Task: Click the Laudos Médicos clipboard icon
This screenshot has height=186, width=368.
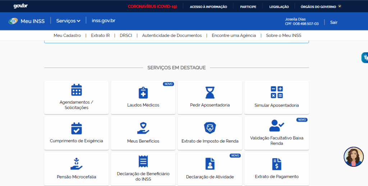Action: tap(143, 93)
